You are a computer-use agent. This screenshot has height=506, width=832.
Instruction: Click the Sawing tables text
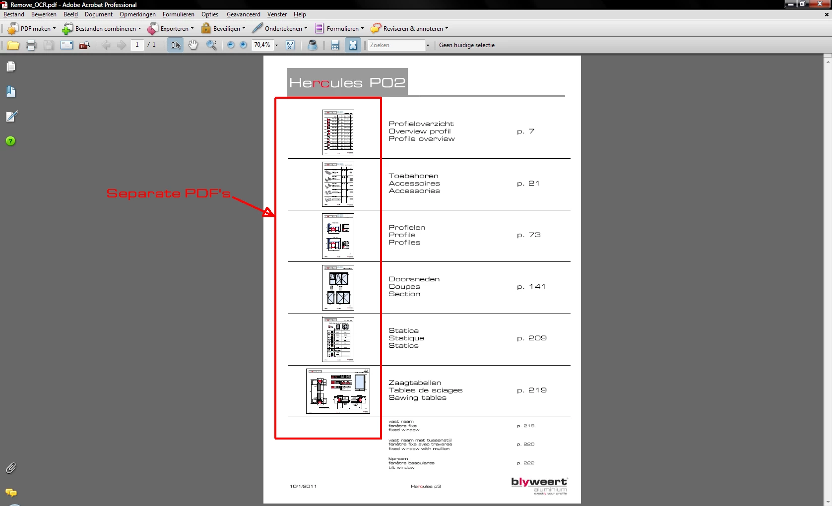pos(417,398)
